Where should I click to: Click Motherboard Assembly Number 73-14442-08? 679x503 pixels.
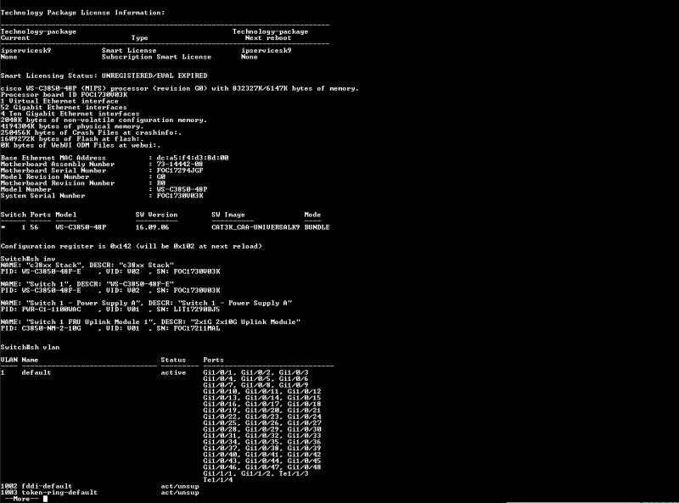[x=180, y=165]
